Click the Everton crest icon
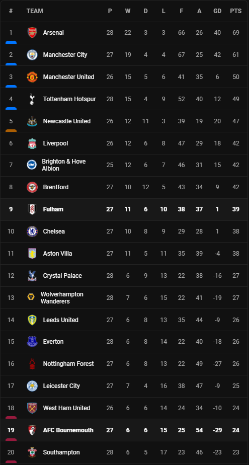Viewport: 249px width, 465px height. 32,342
